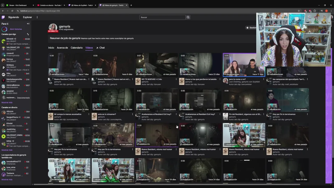Bookmark this page with the star icon
334x188 pixels.
(299, 11)
